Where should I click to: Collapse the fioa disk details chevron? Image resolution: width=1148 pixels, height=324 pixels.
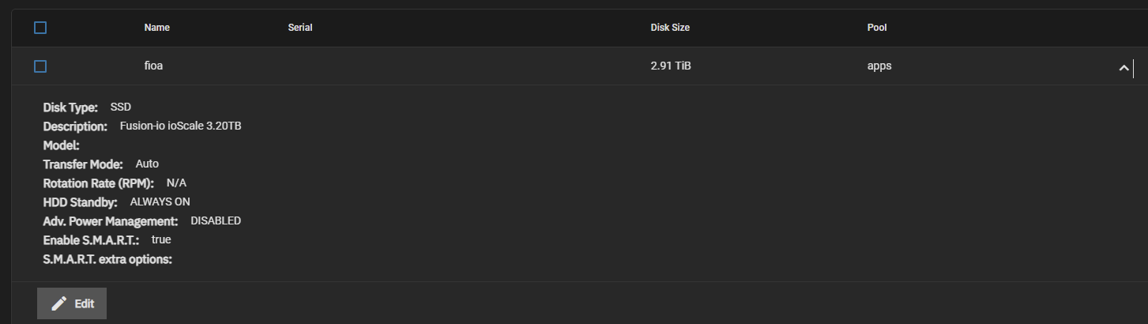point(1124,68)
